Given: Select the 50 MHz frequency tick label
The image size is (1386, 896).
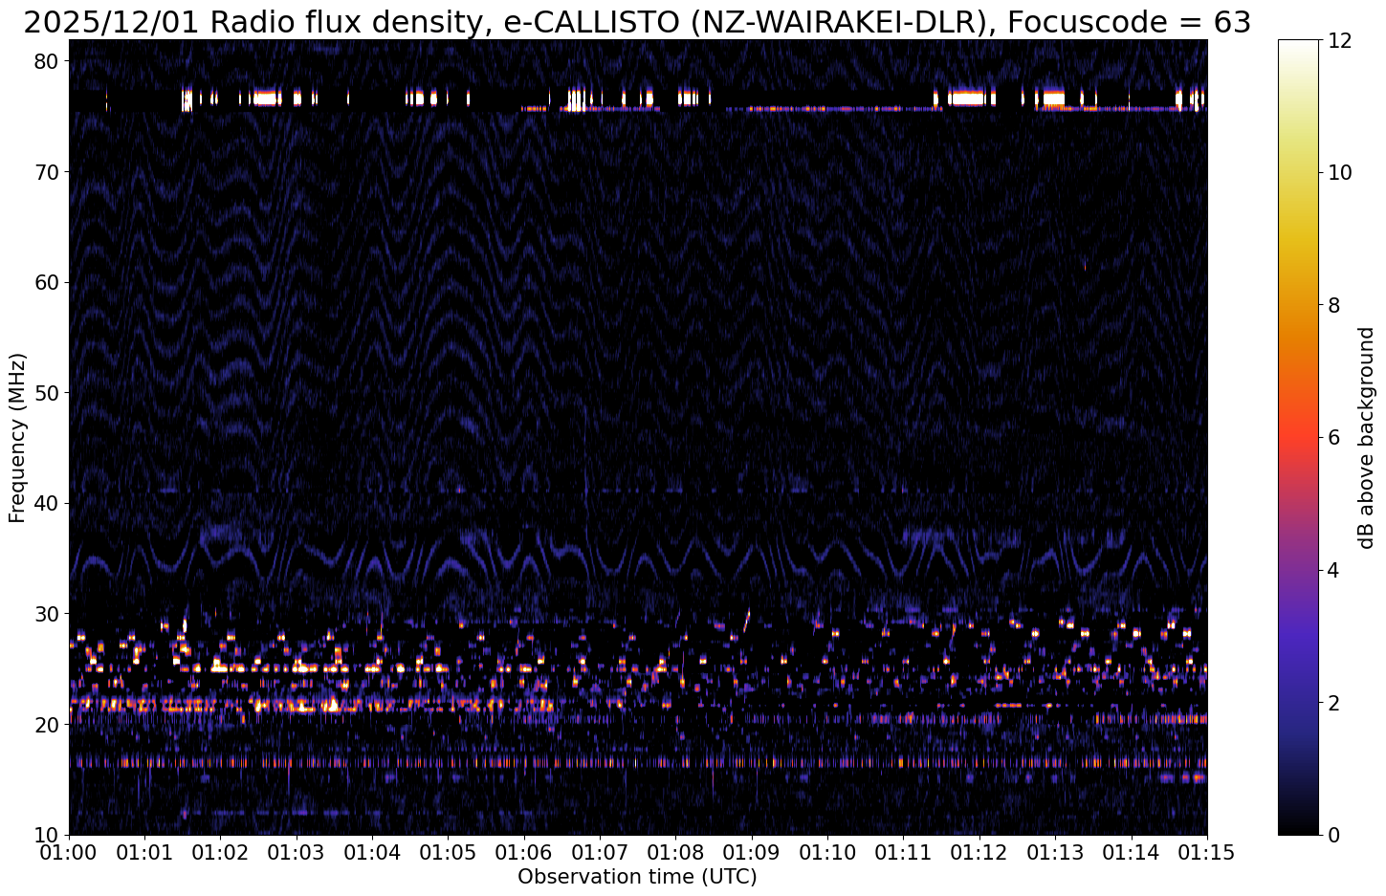Looking at the screenshot, I should [x=48, y=393].
